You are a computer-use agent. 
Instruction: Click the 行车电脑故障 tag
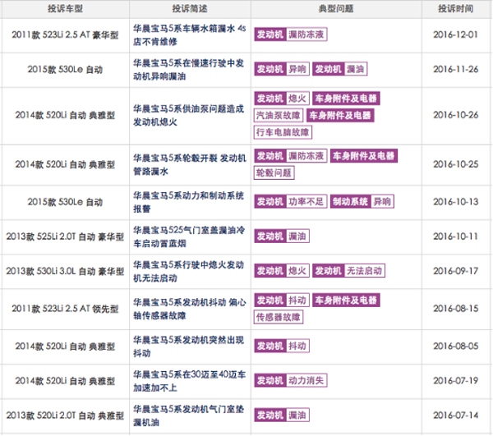pyautogui.click(x=283, y=132)
